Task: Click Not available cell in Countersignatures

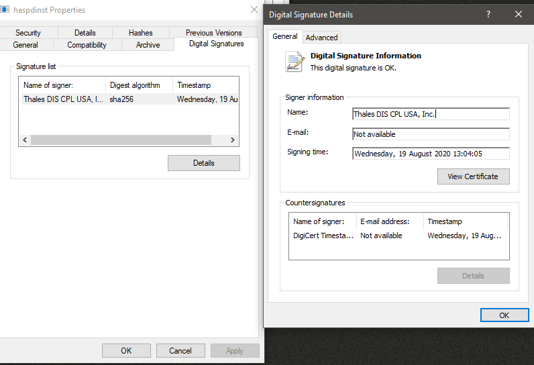Action: 381,236
